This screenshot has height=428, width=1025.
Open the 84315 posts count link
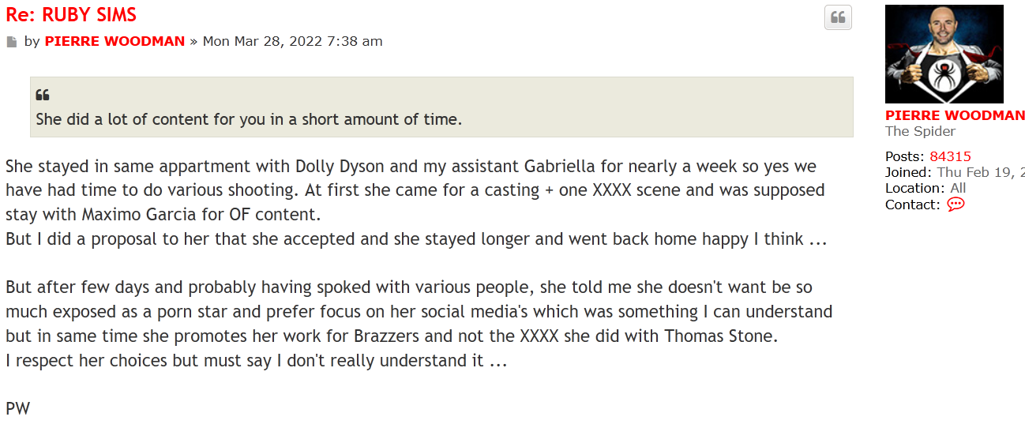pyautogui.click(x=950, y=156)
